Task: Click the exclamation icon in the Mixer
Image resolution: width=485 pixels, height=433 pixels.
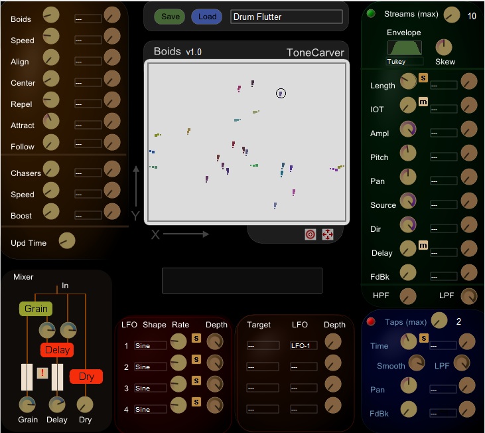Action: click(42, 373)
